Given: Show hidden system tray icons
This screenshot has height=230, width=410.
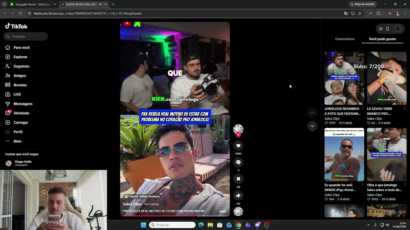Looking at the screenshot, I should (368, 225).
